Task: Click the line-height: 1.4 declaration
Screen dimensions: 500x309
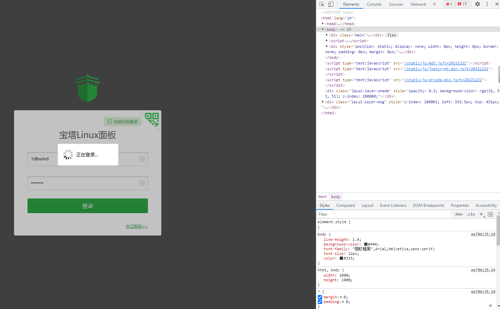Action: (342, 240)
